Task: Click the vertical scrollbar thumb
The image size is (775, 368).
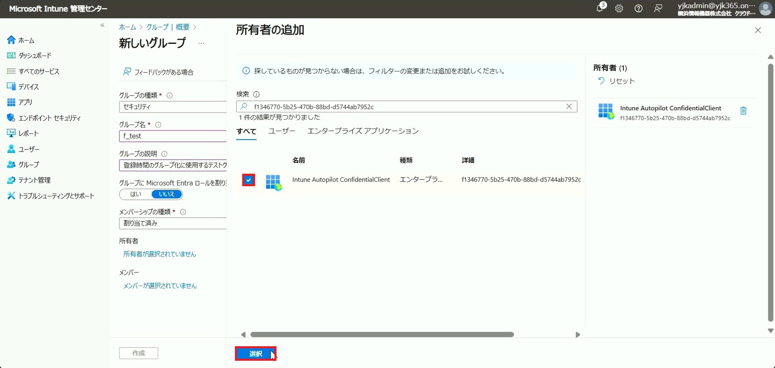Action: coord(771,193)
